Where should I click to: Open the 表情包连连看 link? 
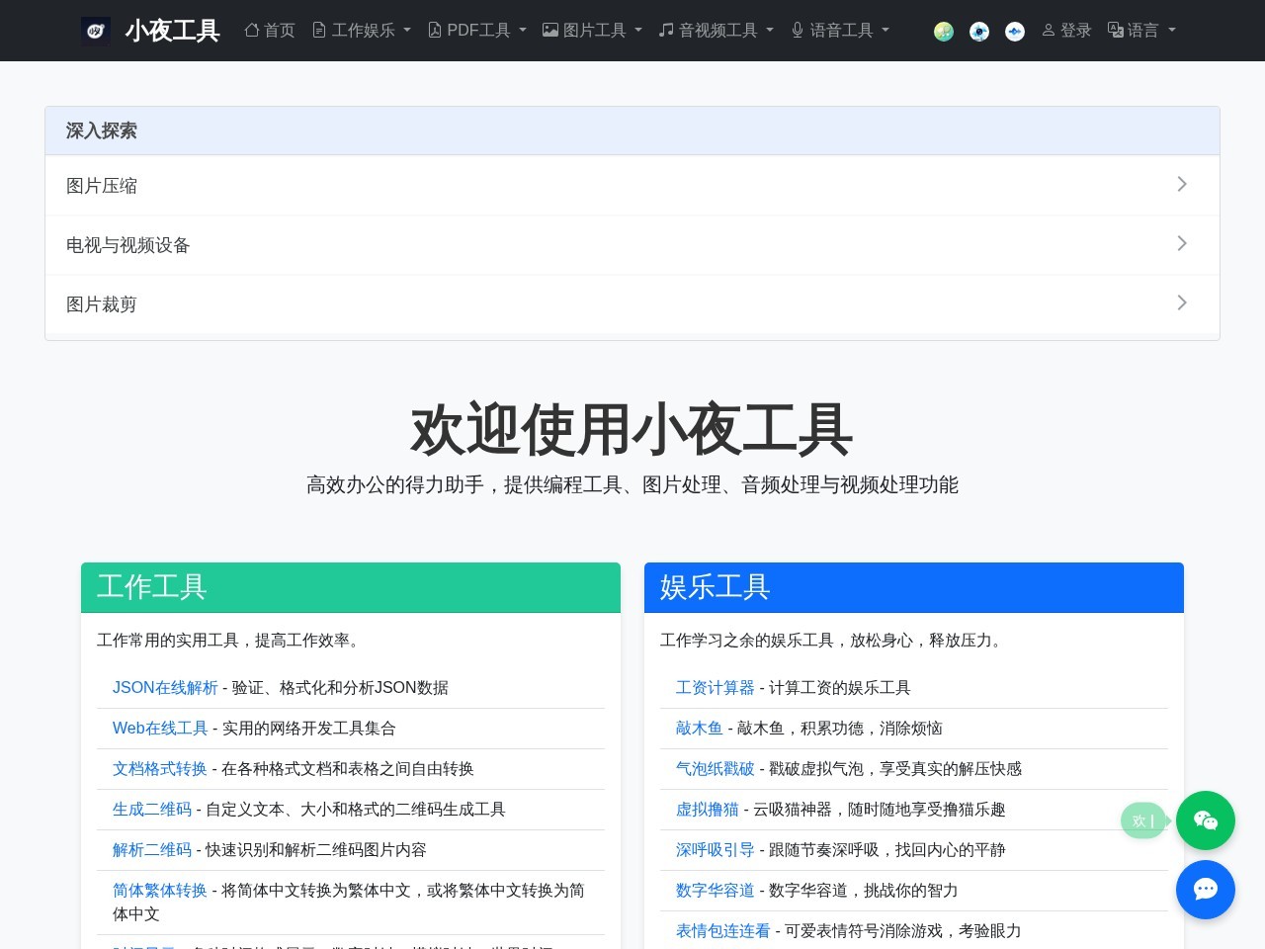click(723, 931)
